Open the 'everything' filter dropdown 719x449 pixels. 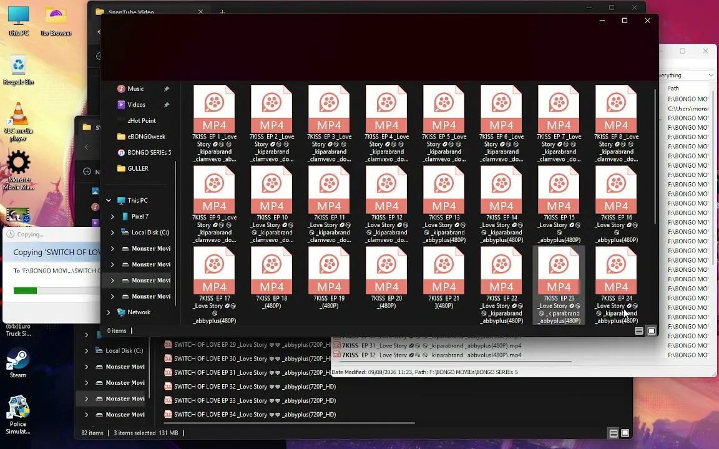[711, 75]
